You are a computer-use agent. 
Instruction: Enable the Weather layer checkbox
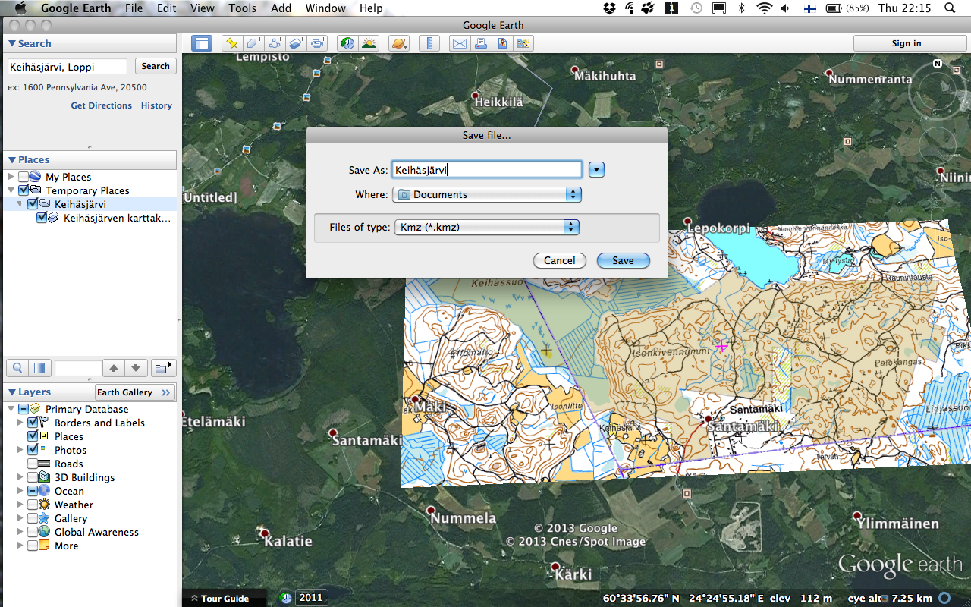tap(33, 505)
